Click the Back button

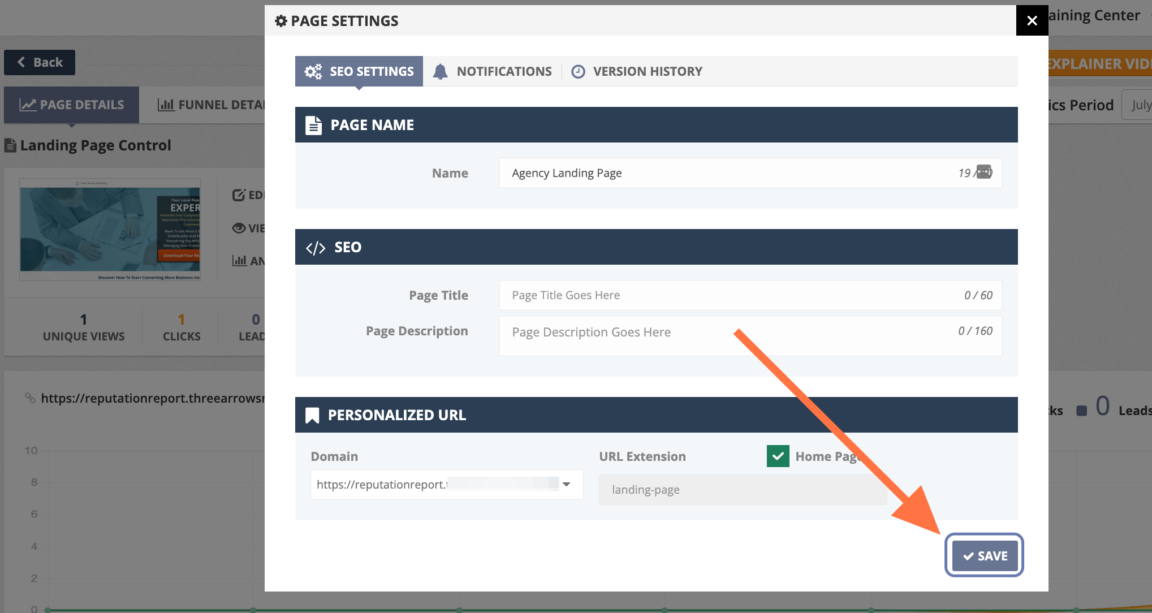coord(40,62)
